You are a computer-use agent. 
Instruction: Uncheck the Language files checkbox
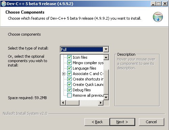point(69,68)
